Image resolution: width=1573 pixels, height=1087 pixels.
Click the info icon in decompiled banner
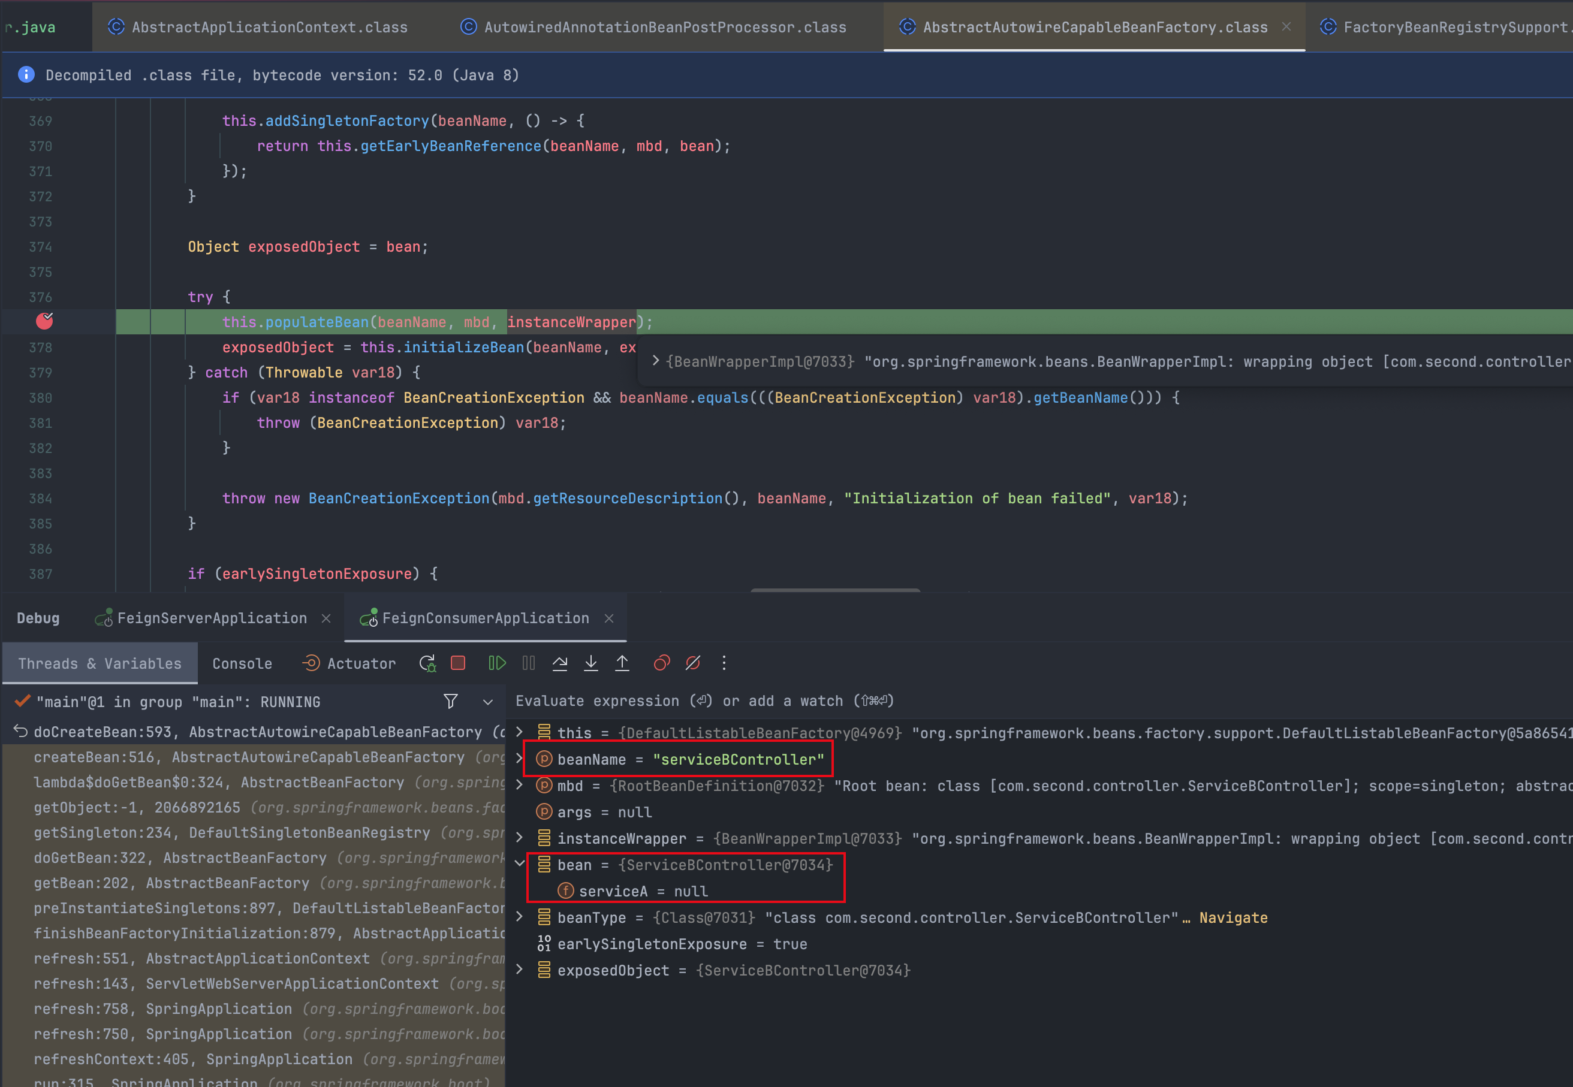coord(26,75)
